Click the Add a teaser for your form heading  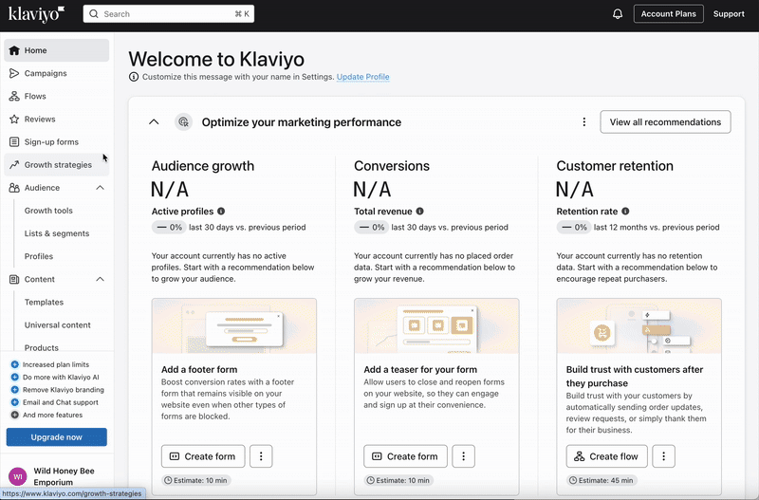coord(420,369)
